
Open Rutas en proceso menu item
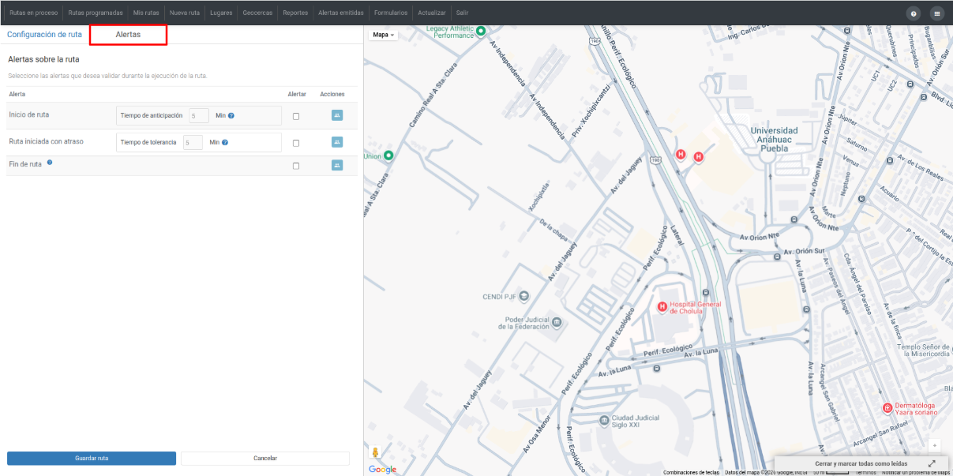(34, 13)
